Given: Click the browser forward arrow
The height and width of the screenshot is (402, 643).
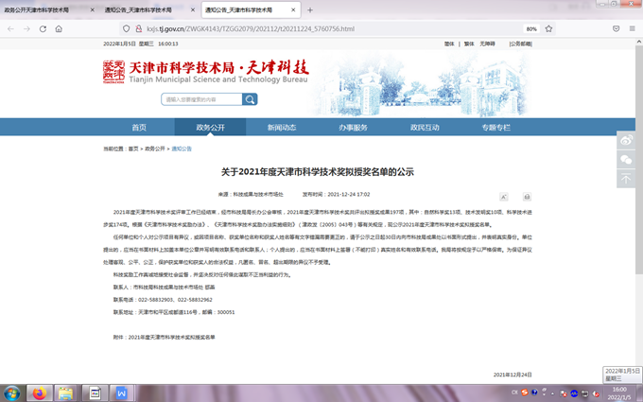Looking at the screenshot, I should click(x=26, y=28).
